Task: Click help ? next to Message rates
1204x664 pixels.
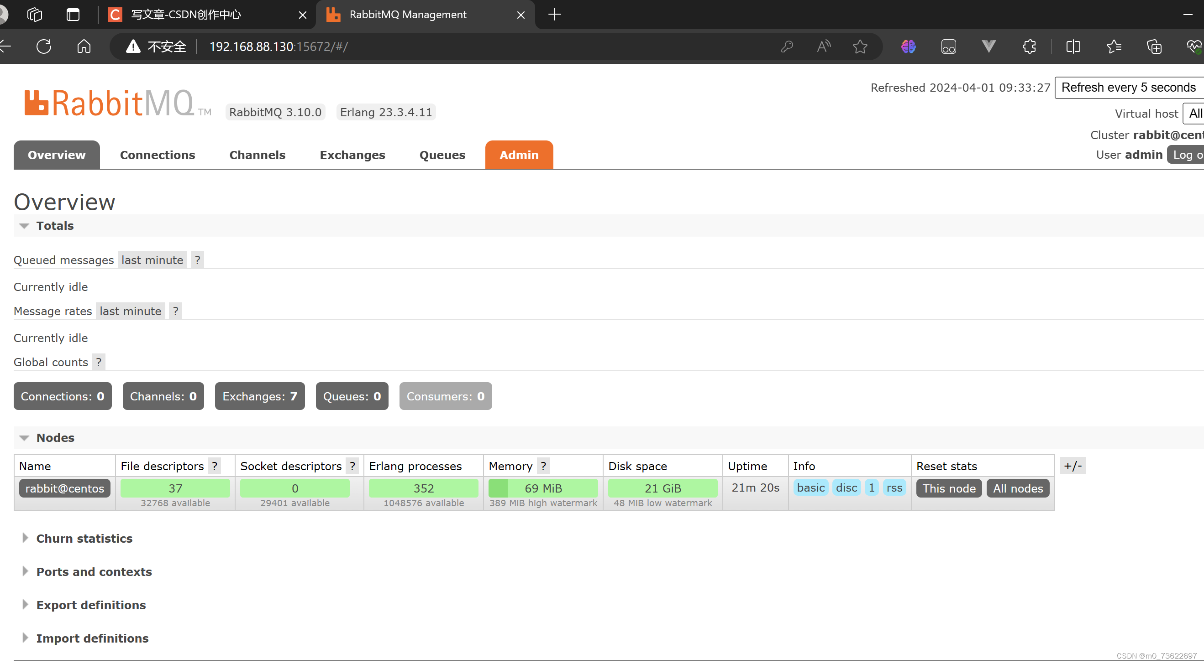Action: pos(175,311)
